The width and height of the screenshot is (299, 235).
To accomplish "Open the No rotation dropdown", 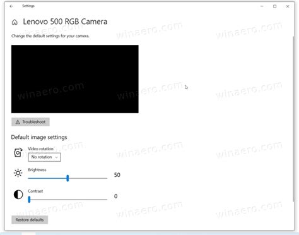I will tap(44, 157).
